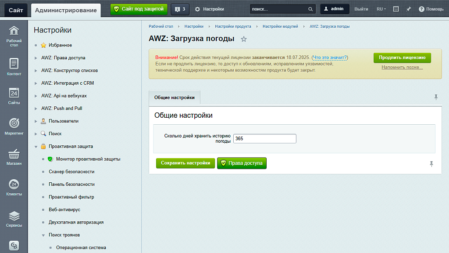Viewport: 449px width, 253px height.
Task: Collapse the Проактивная защита tree branch
Action: pos(37,146)
